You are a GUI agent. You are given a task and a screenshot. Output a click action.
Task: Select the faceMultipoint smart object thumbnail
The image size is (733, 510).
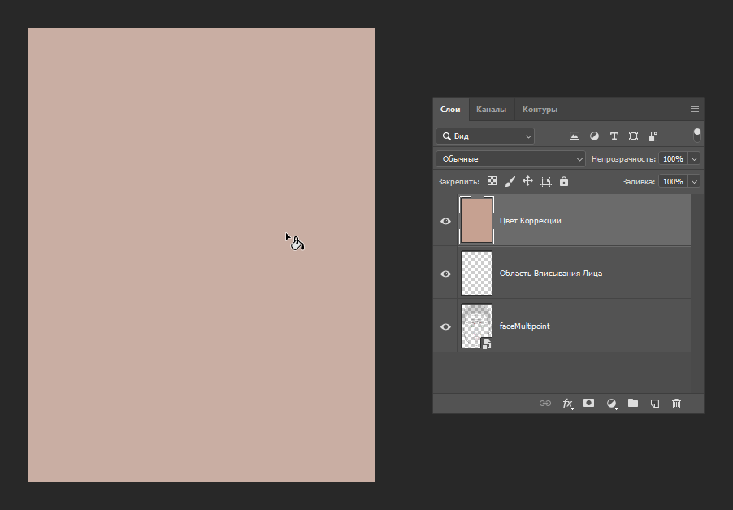pyautogui.click(x=476, y=326)
